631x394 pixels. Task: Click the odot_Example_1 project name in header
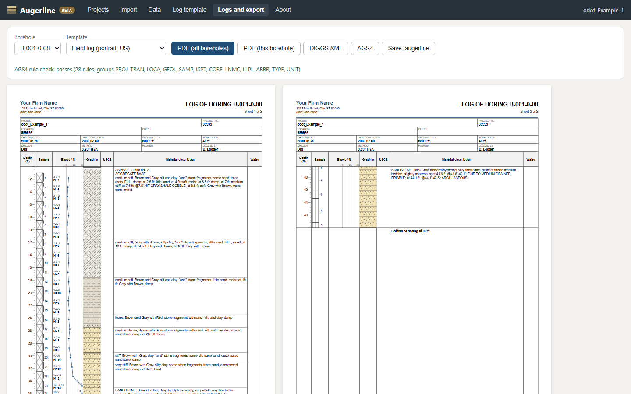603,10
